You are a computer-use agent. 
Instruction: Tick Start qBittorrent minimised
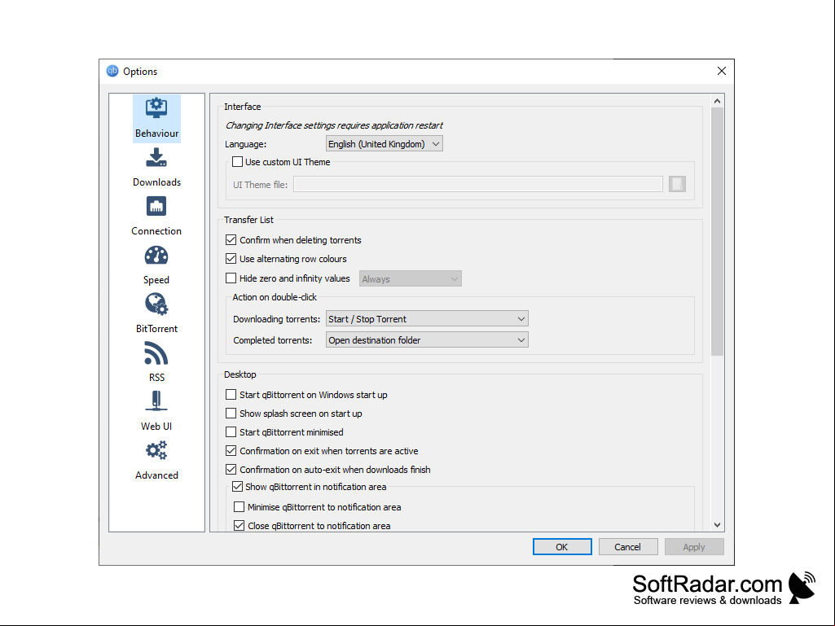pos(231,431)
